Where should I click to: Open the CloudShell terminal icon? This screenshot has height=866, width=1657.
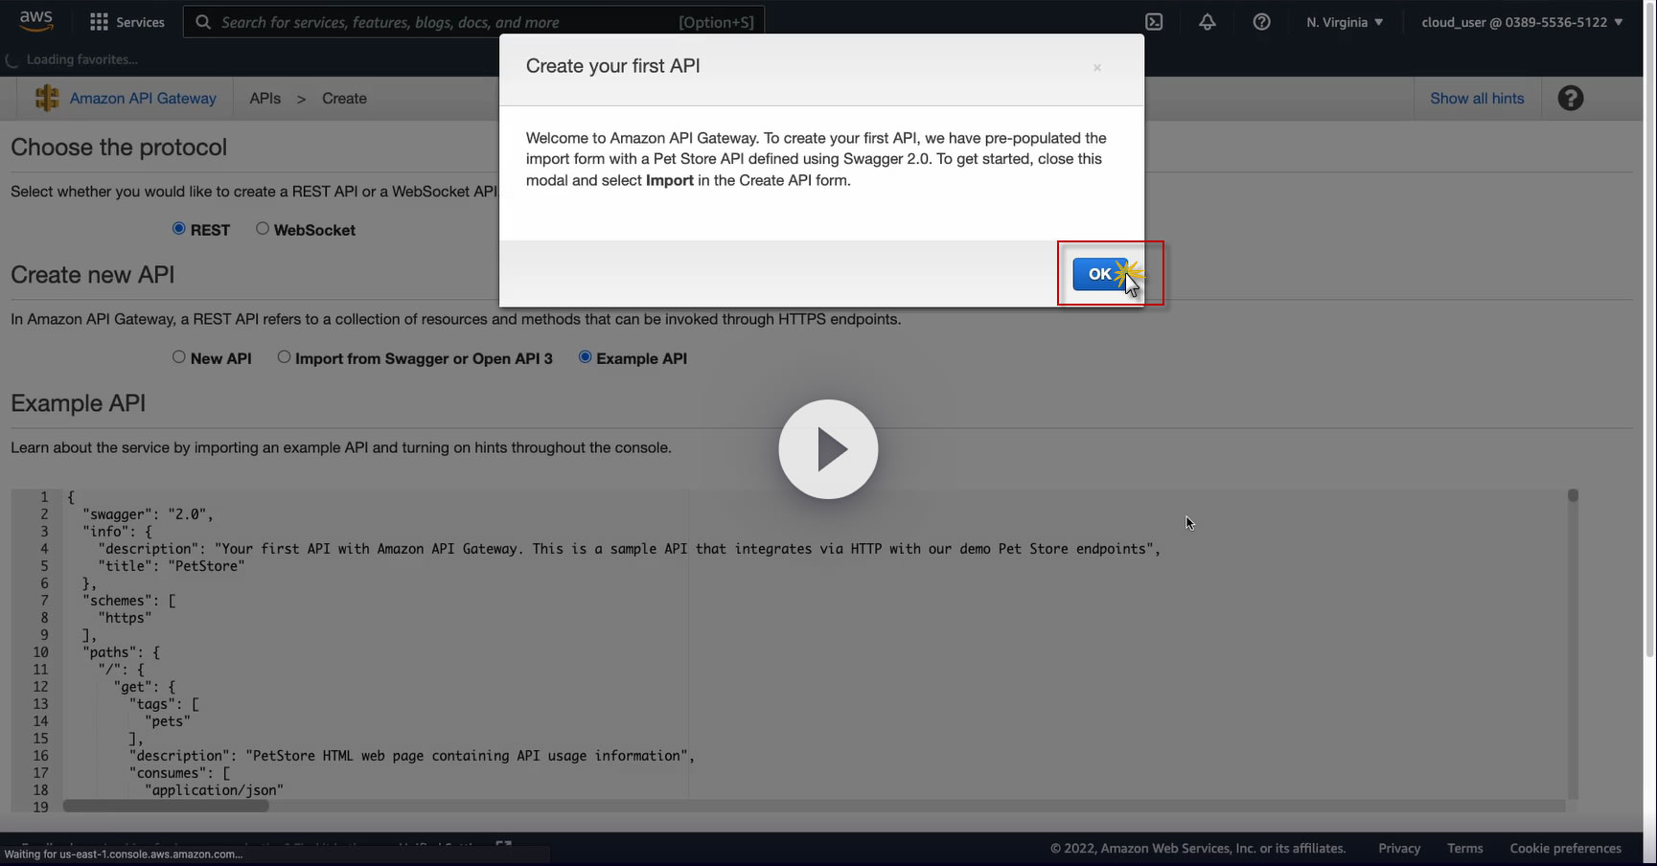point(1154,22)
